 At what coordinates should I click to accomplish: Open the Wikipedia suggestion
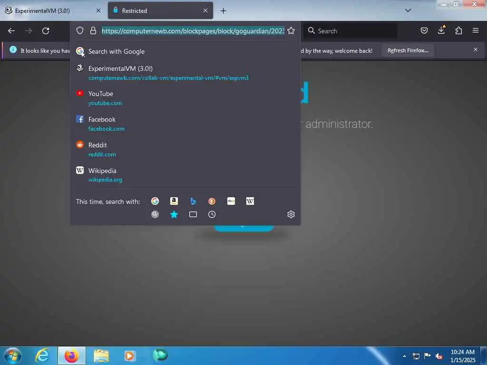(185, 175)
